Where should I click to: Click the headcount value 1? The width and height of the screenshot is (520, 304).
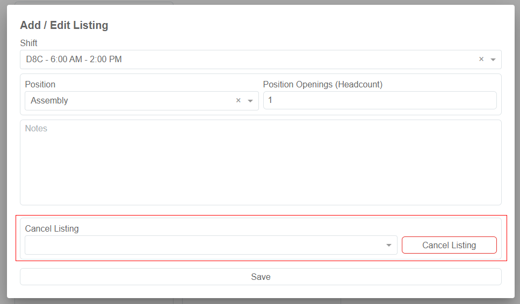point(270,100)
